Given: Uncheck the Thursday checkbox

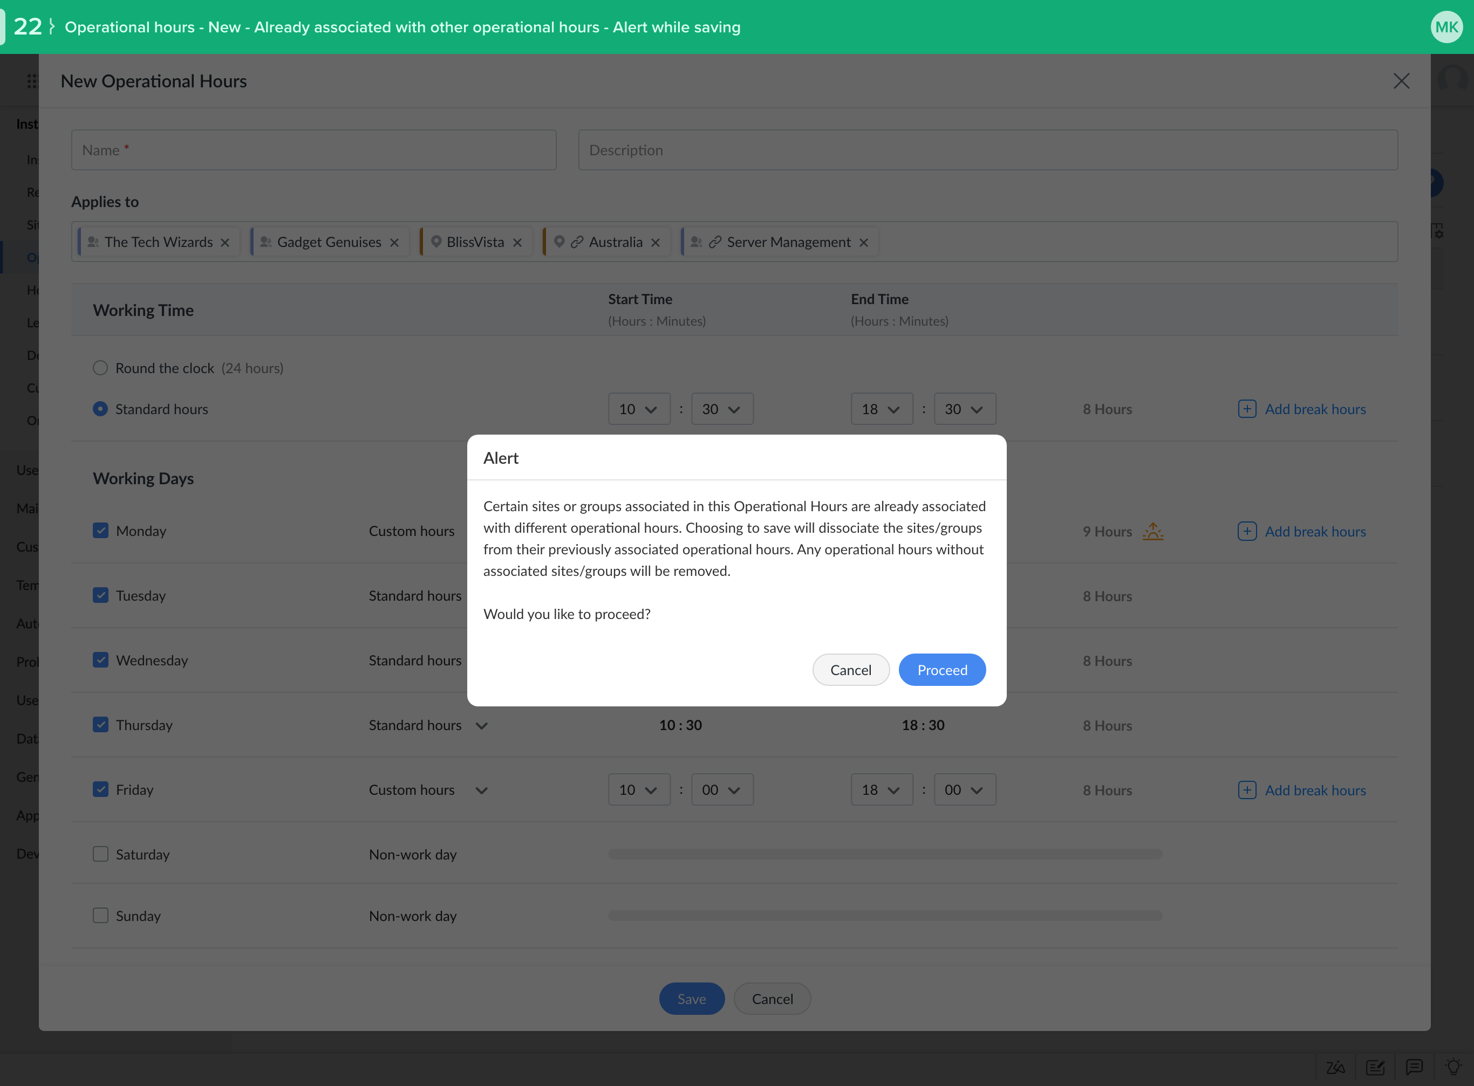Looking at the screenshot, I should tap(101, 724).
